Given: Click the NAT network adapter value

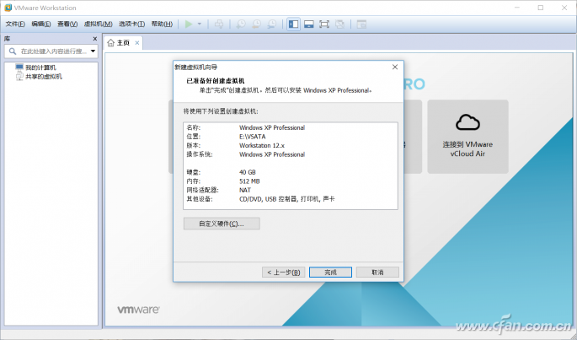Looking at the screenshot, I should tap(245, 190).
